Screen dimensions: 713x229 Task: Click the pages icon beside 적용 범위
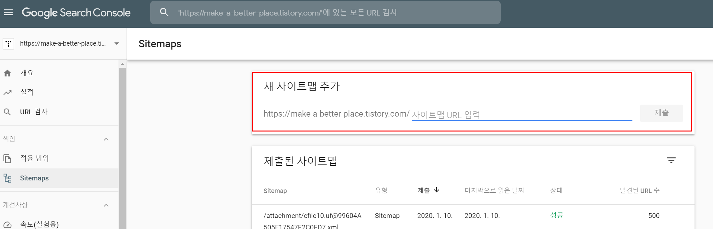(7, 159)
